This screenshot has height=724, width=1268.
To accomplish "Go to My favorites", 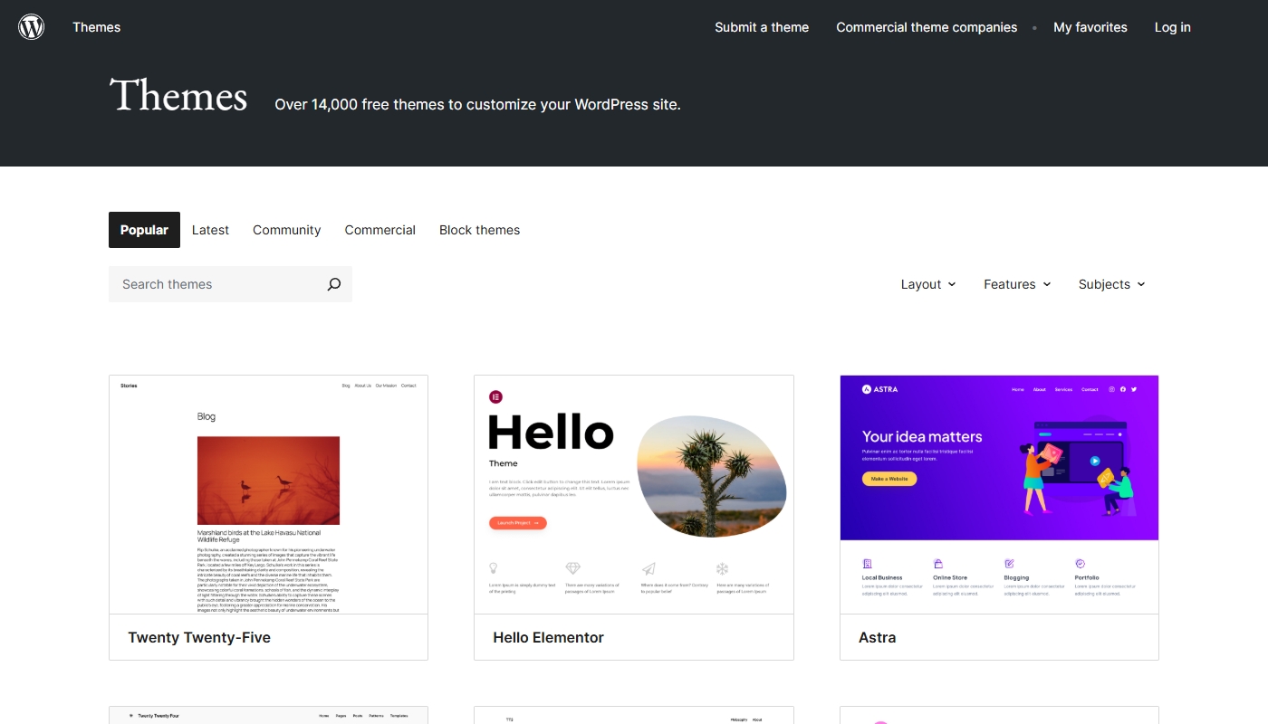I will (1090, 27).
